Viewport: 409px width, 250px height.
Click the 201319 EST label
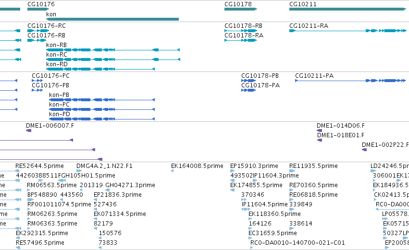tap(91, 185)
